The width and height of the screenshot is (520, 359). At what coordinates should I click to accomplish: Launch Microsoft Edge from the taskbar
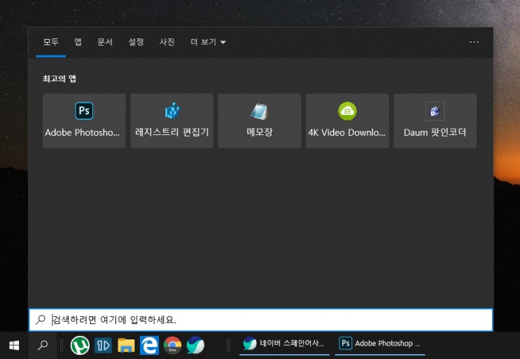pyautogui.click(x=149, y=346)
